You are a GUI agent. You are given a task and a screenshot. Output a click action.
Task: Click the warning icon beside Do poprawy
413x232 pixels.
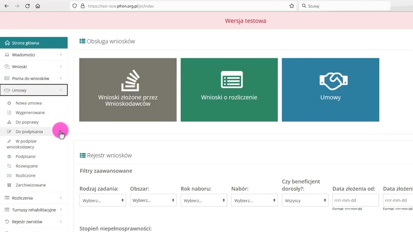pos(9,122)
